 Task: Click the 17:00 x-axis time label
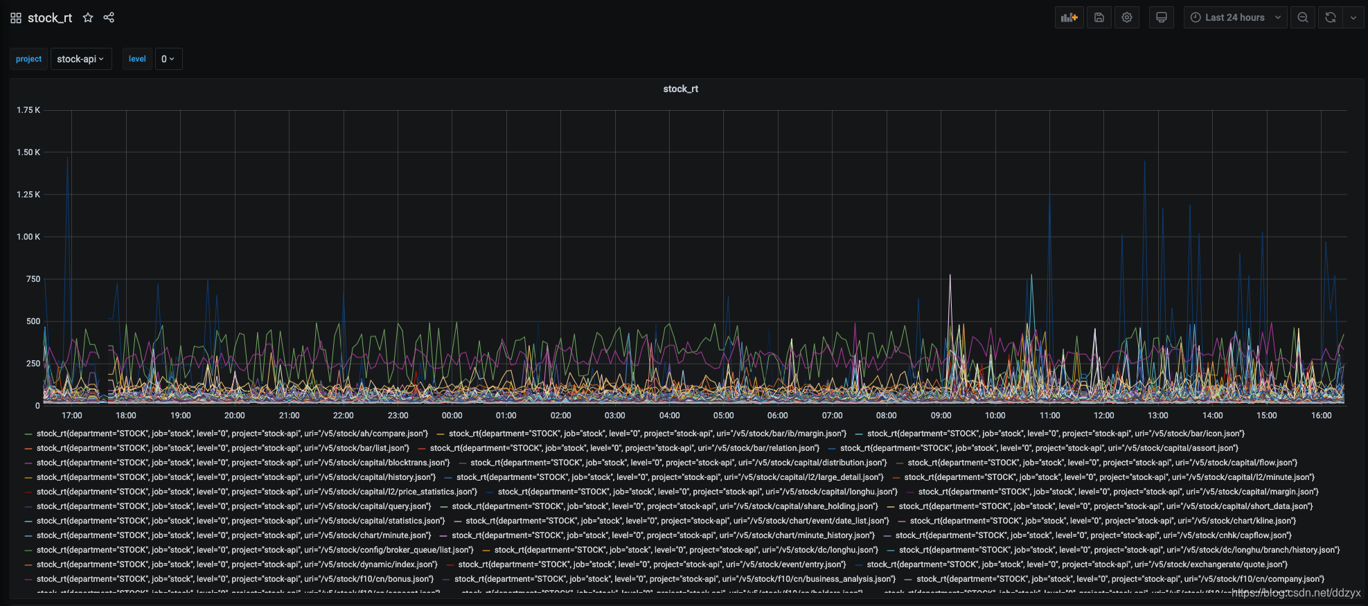pyautogui.click(x=72, y=416)
